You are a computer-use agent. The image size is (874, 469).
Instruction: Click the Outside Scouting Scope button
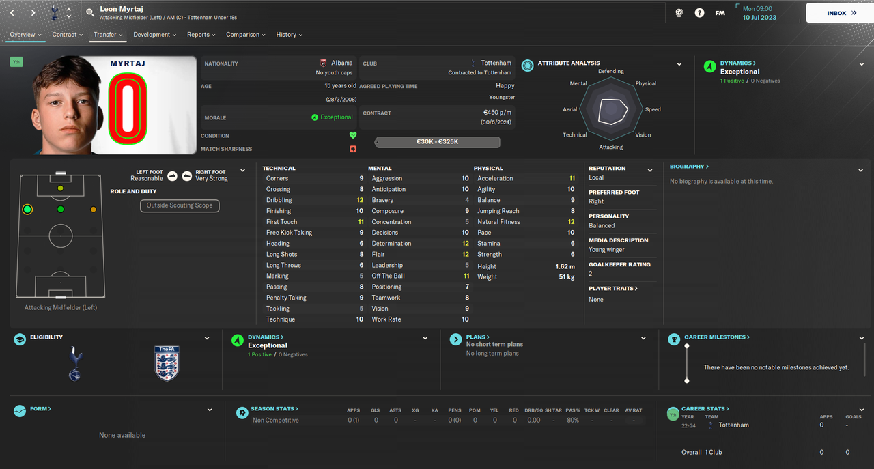click(x=180, y=205)
